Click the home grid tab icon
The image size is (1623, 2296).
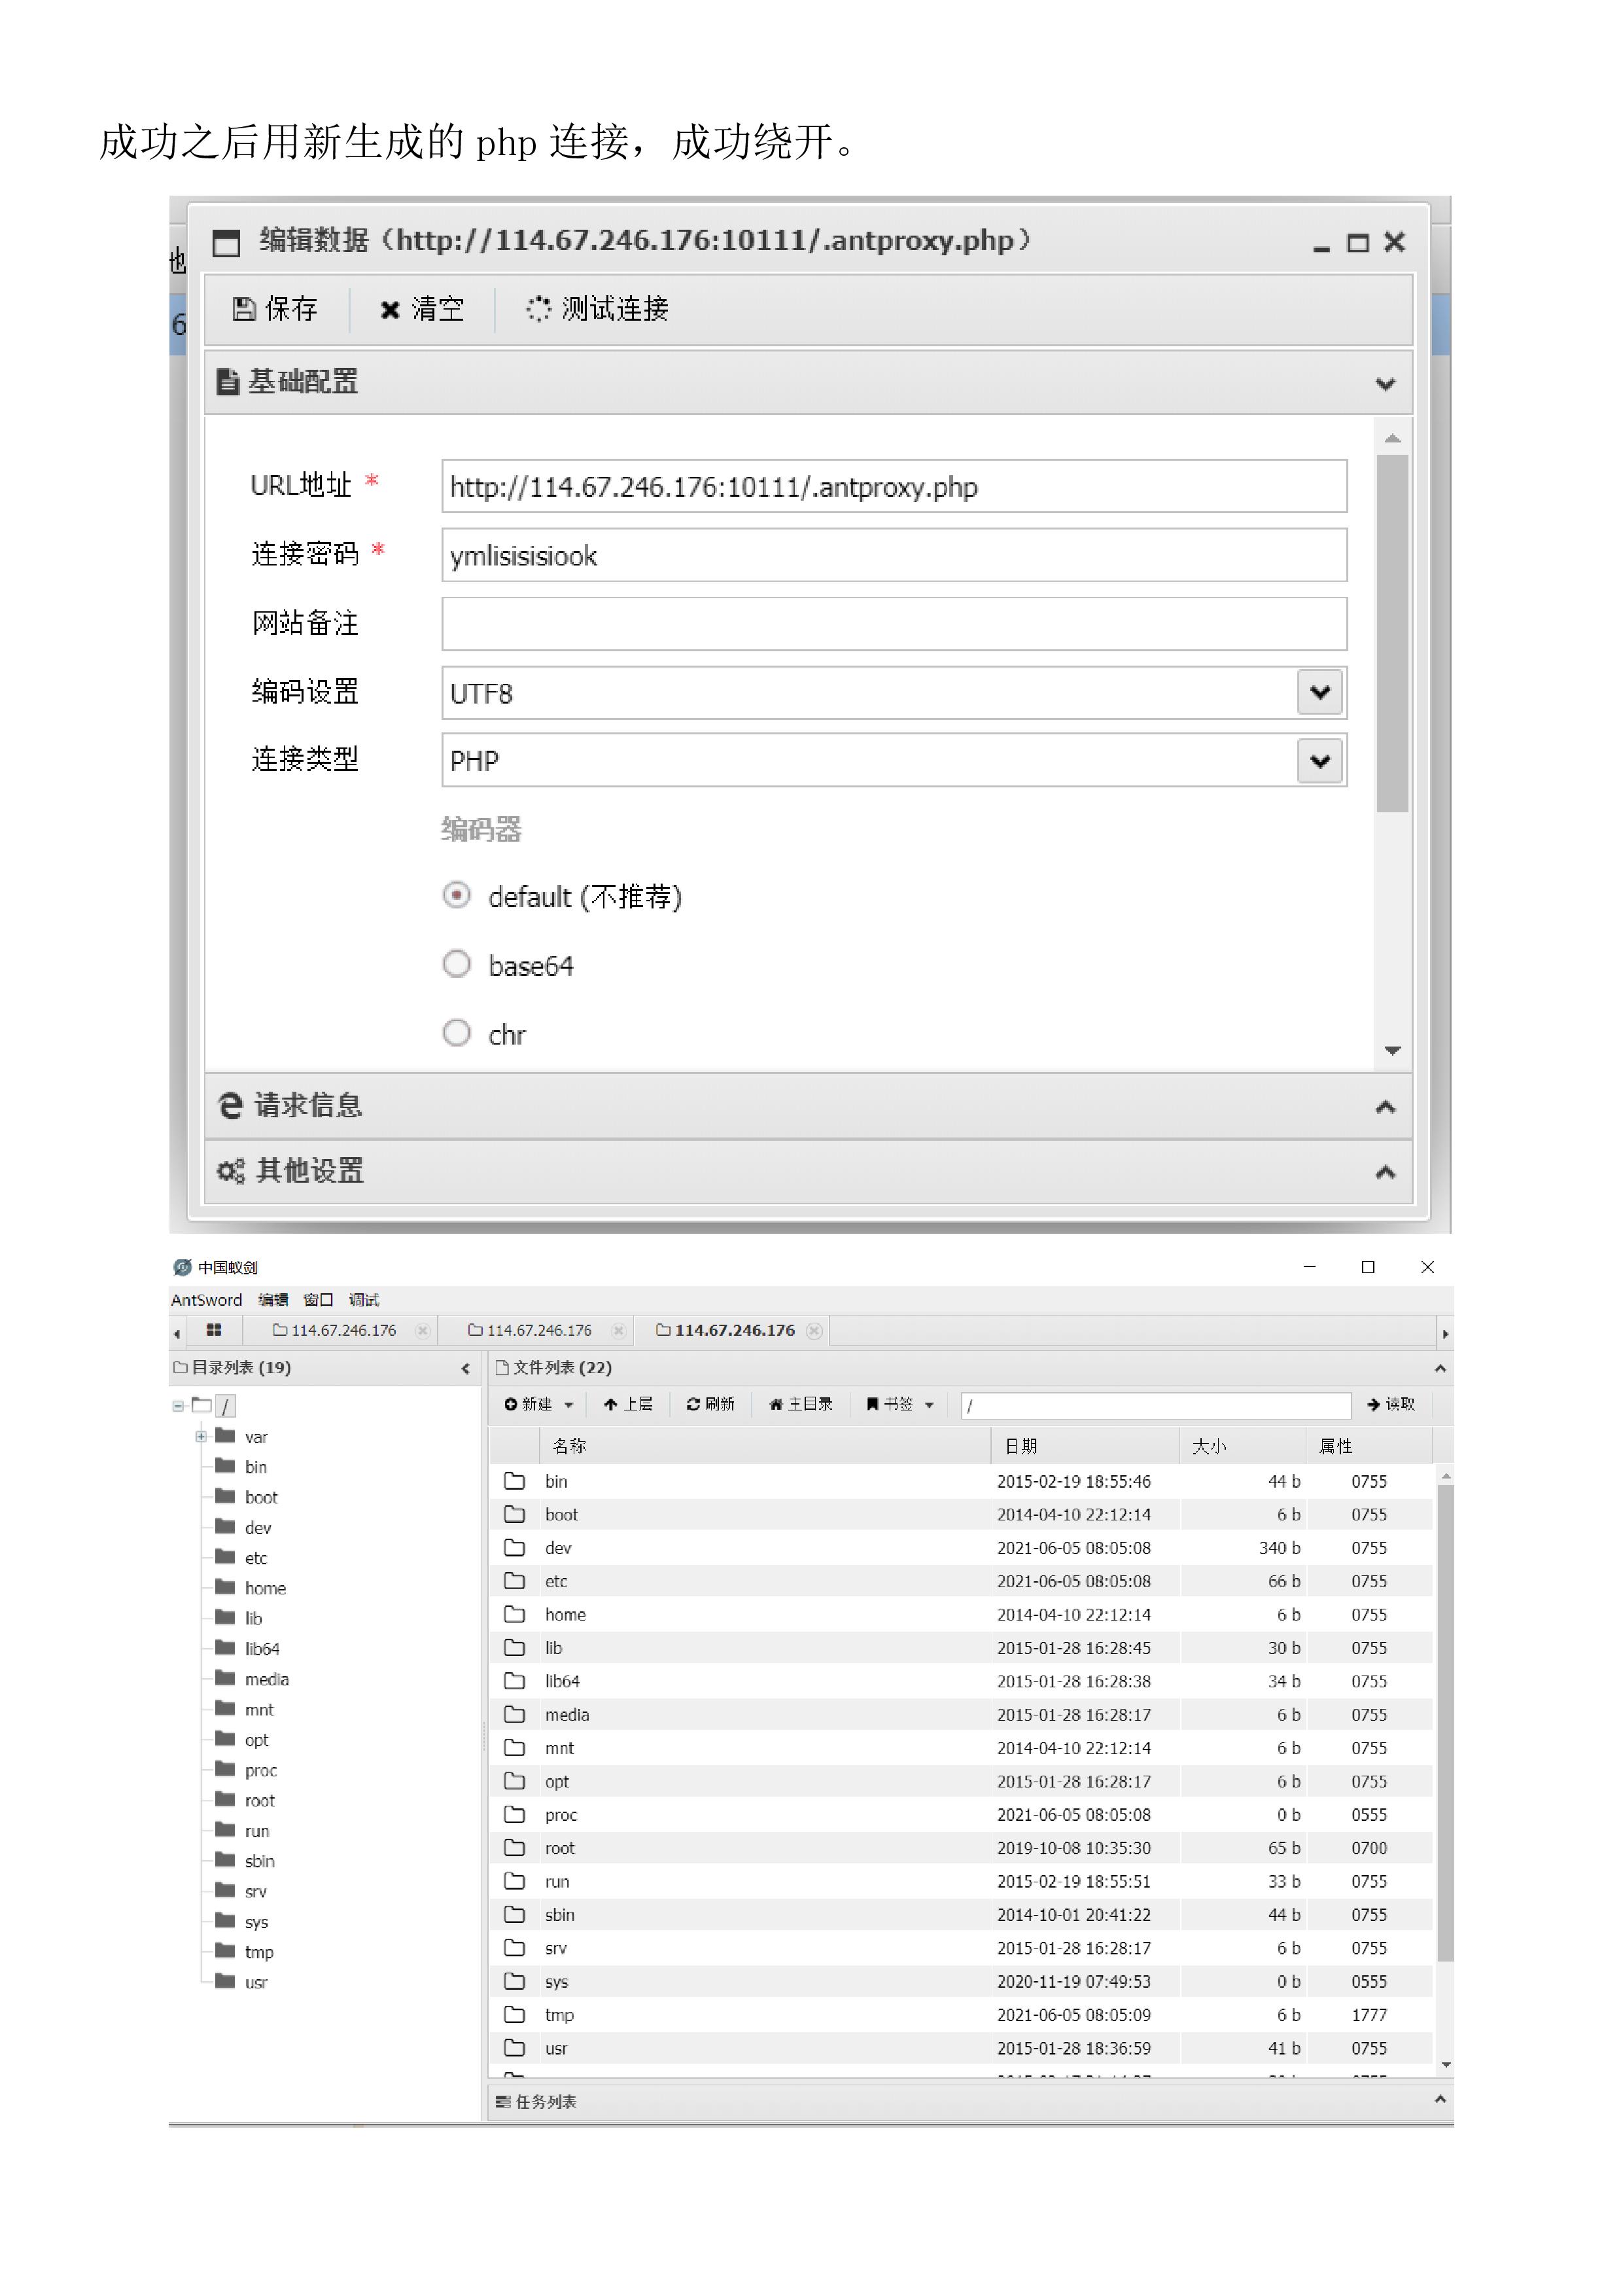tap(213, 1330)
